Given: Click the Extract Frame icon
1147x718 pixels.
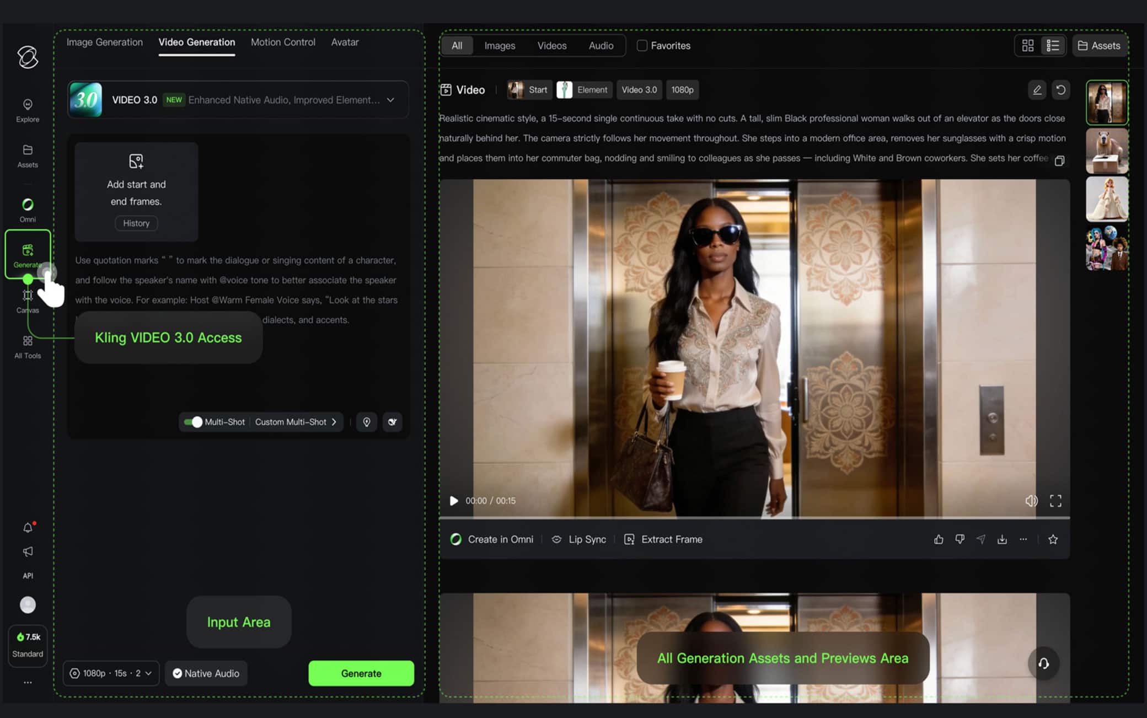Looking at the screenshot, I should pyautogui.click(x=629, y=539).
